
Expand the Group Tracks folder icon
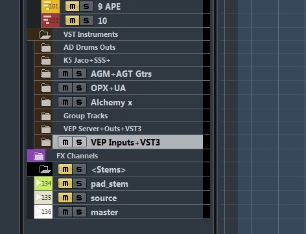(46, 116)
